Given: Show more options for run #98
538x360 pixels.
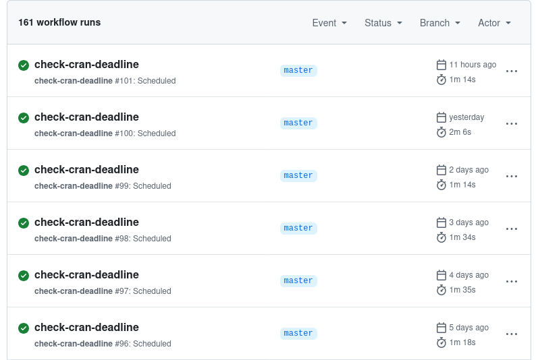Looking at the screenshot, I should [511, 229].
